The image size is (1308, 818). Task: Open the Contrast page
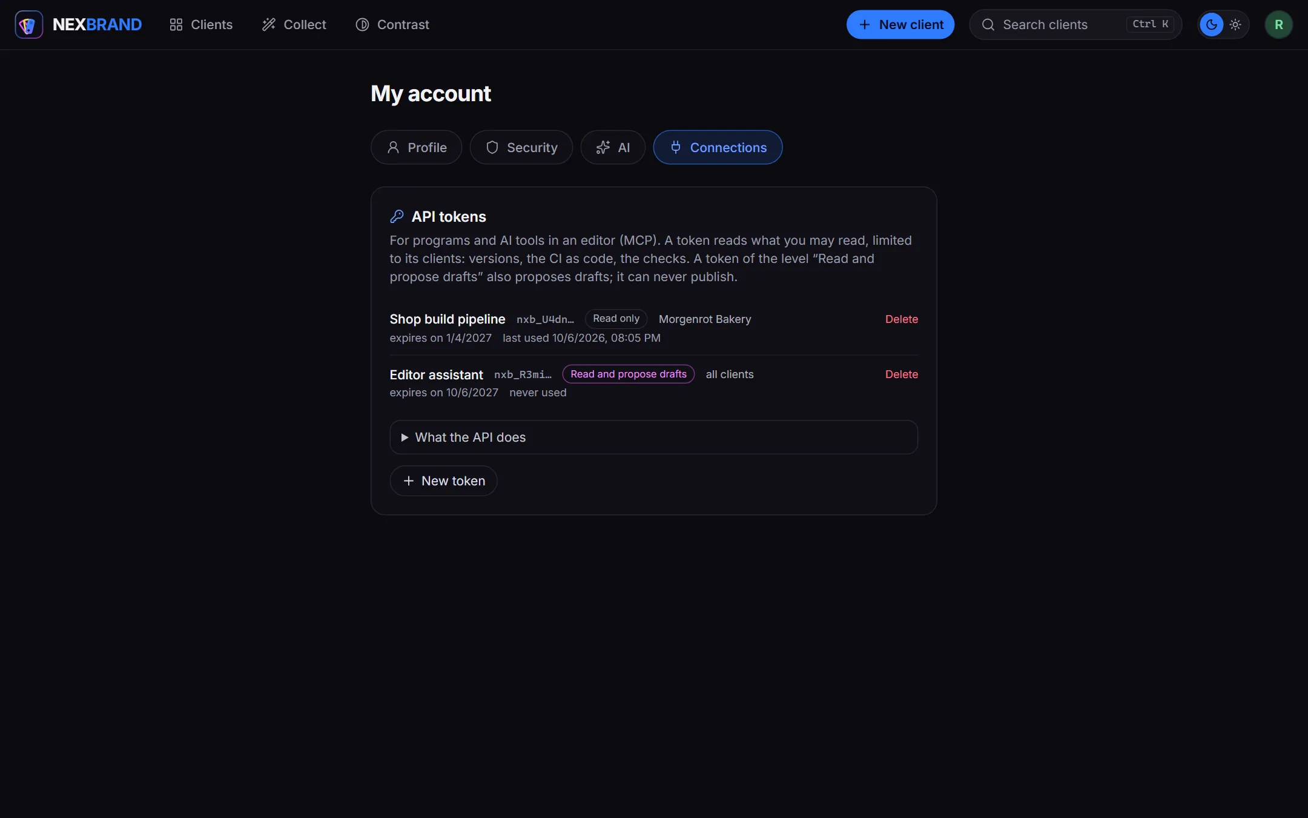[392, 25]
